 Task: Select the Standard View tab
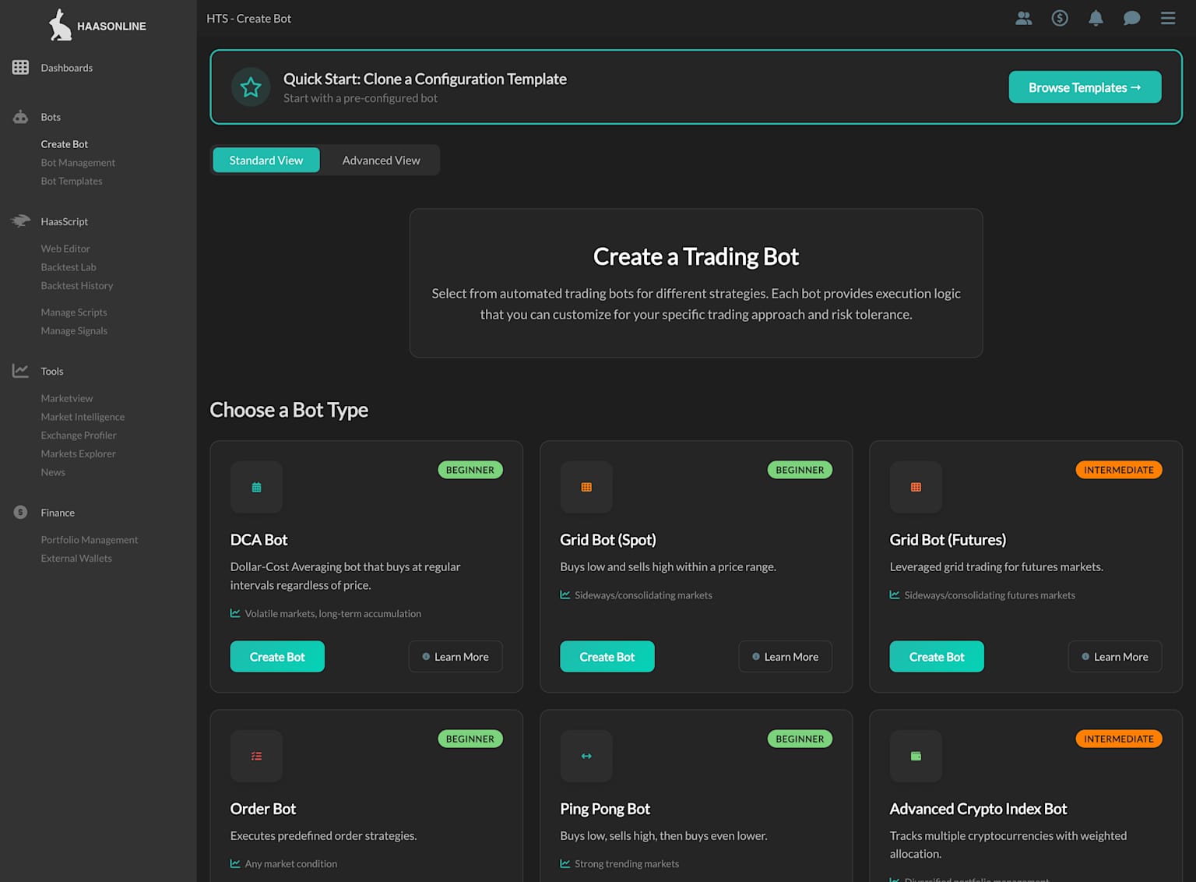[266, 160]
